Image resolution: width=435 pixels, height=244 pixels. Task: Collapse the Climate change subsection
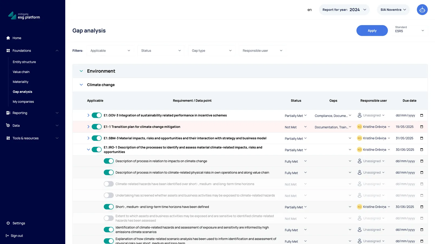[81, 85]
